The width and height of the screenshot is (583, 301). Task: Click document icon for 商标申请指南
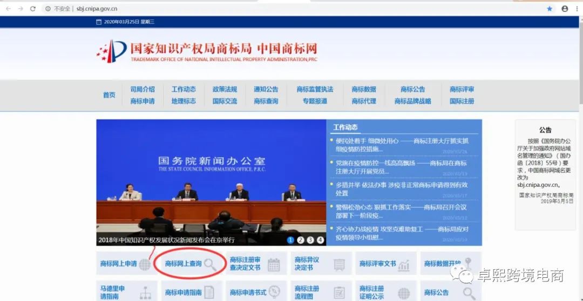209,293
